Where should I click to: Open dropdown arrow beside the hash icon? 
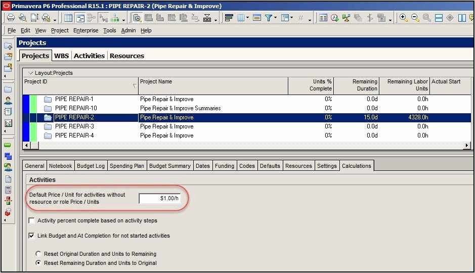[x=310, y=20]
